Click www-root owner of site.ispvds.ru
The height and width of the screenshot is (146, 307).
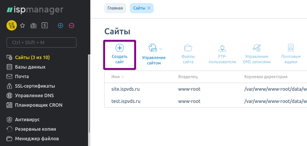[x=189, y=89]
